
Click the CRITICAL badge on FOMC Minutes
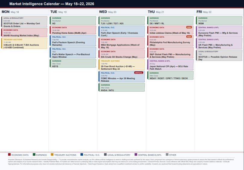pos(139,73)
